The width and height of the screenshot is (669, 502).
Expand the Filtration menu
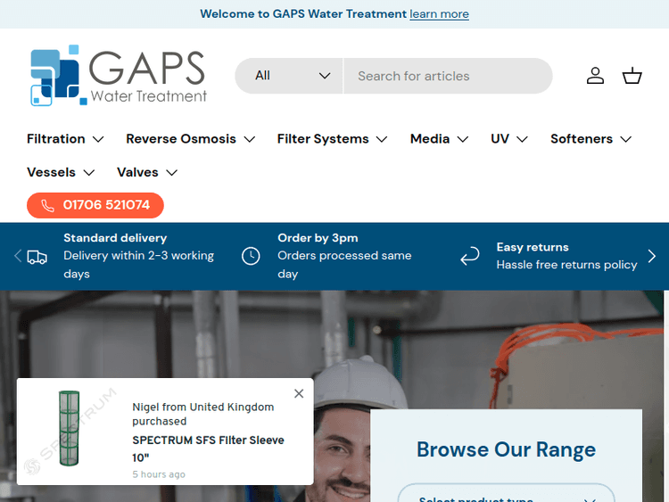(65, 139)
